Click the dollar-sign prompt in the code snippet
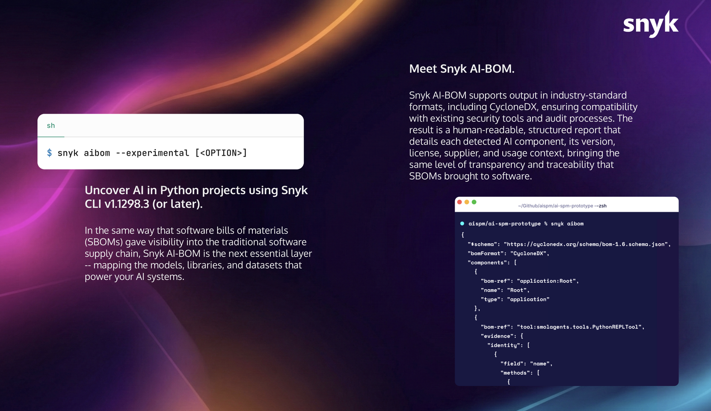This screenshot has width=711, height=411. tap(50, 153)
